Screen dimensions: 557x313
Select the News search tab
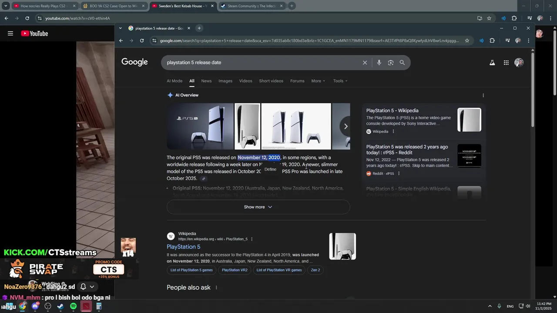tap(206, 81)
